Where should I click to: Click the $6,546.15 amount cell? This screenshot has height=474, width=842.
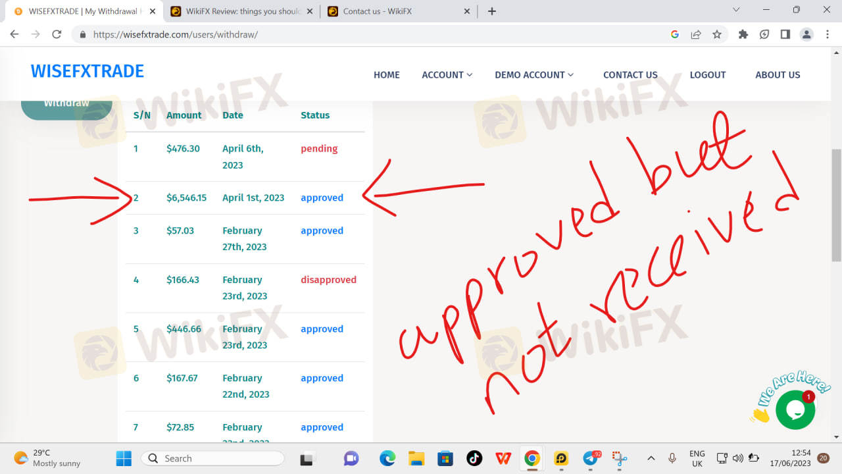[x=186, y=197]
